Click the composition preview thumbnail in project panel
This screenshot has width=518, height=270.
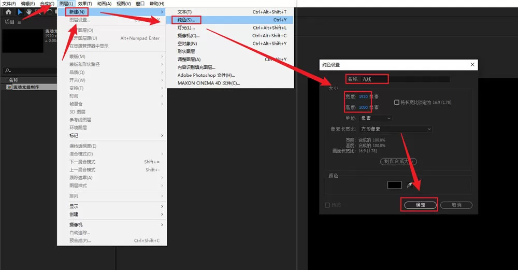[23, 41]
